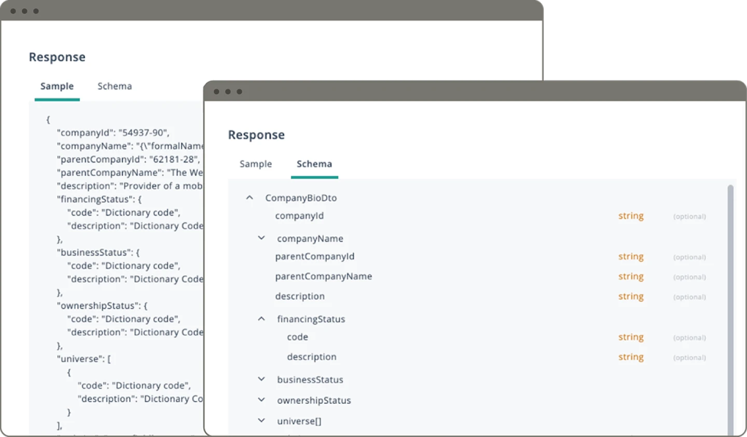Click optional tag of financingStatus code

click(689, 337)
